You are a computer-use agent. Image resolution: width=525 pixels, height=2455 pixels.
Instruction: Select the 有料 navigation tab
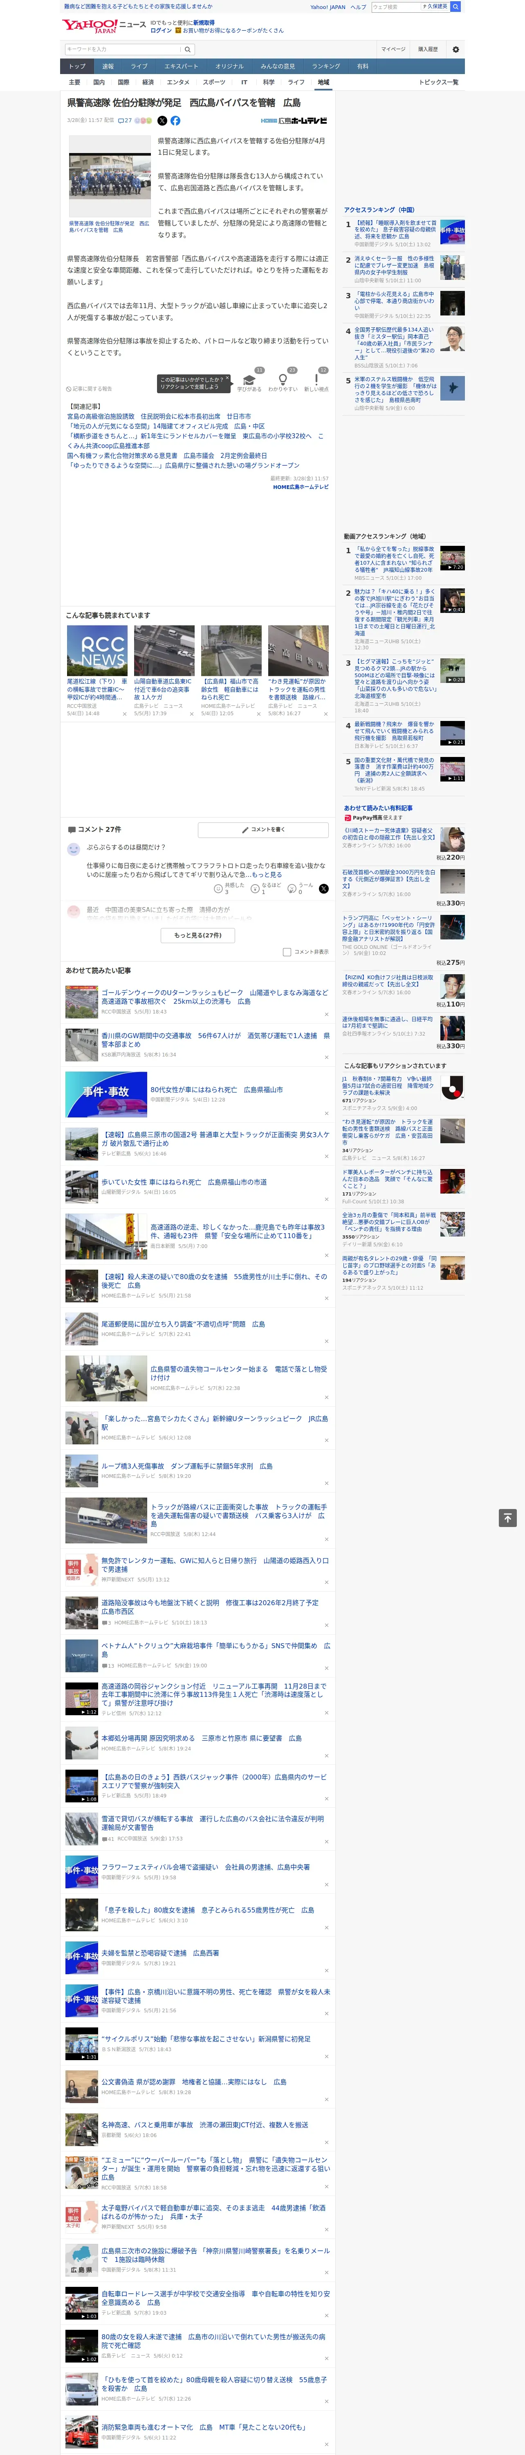(362, 67)
